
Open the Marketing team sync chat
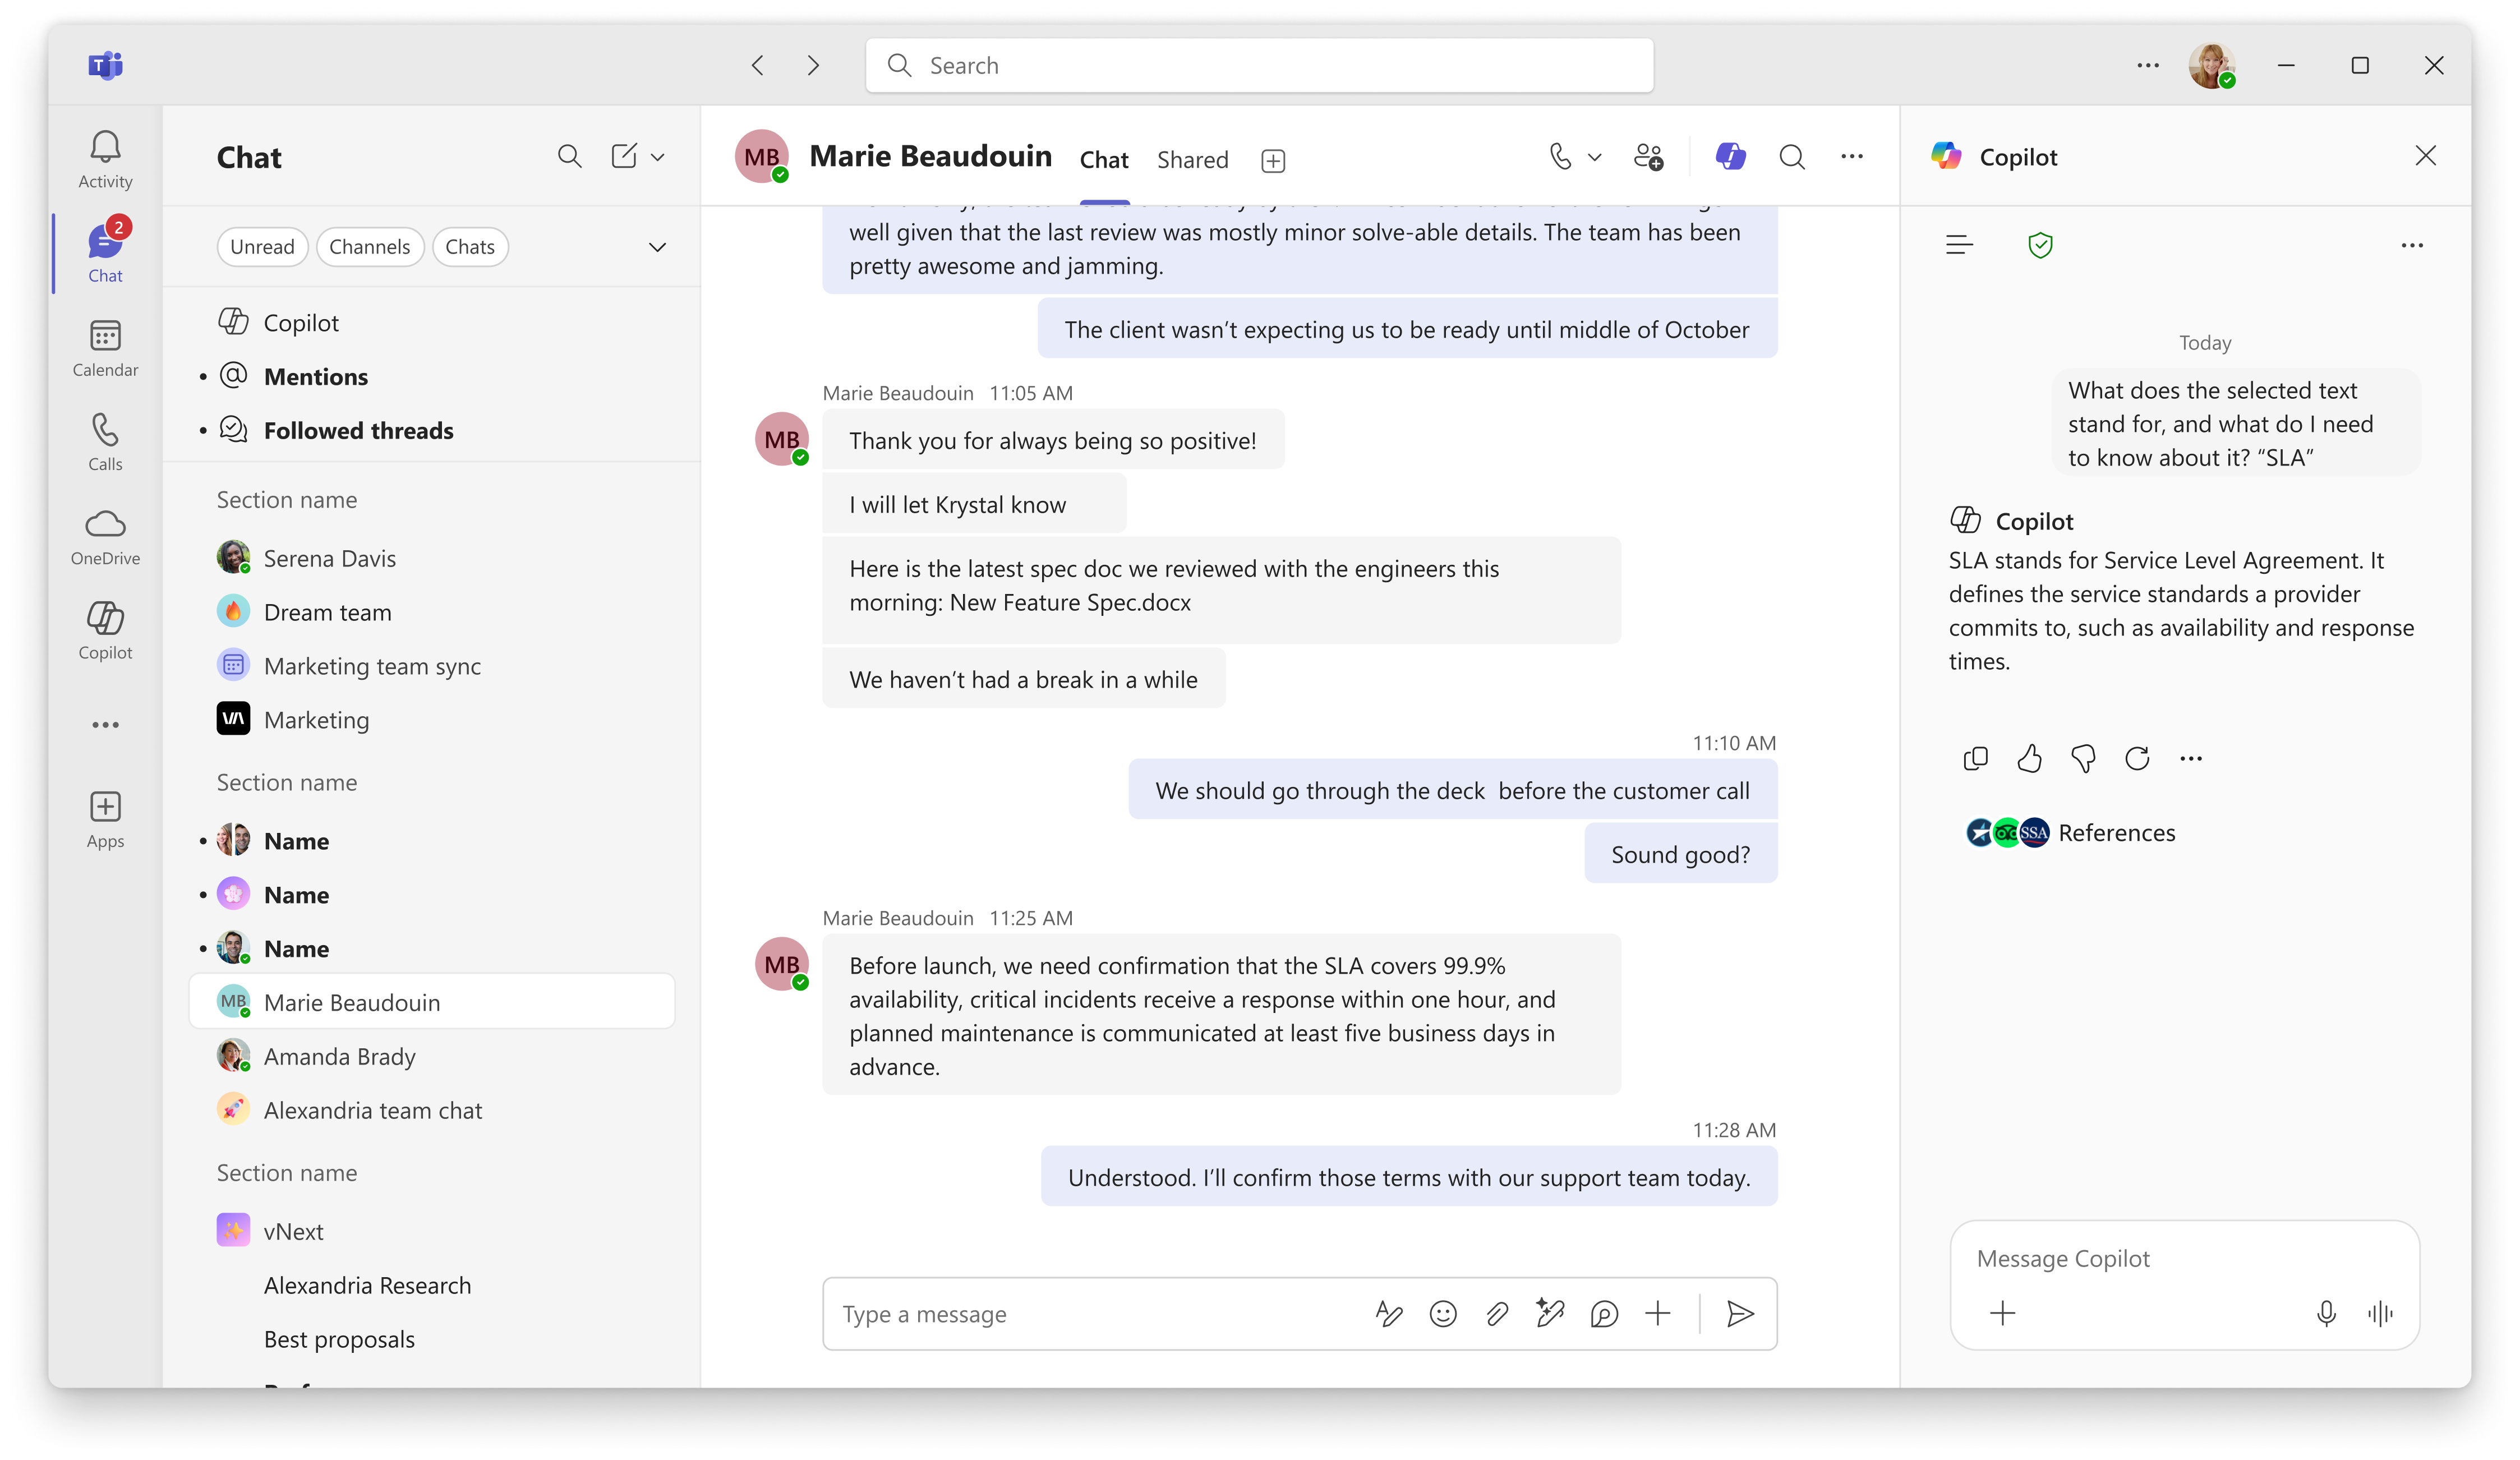click(x=432, y=667)
